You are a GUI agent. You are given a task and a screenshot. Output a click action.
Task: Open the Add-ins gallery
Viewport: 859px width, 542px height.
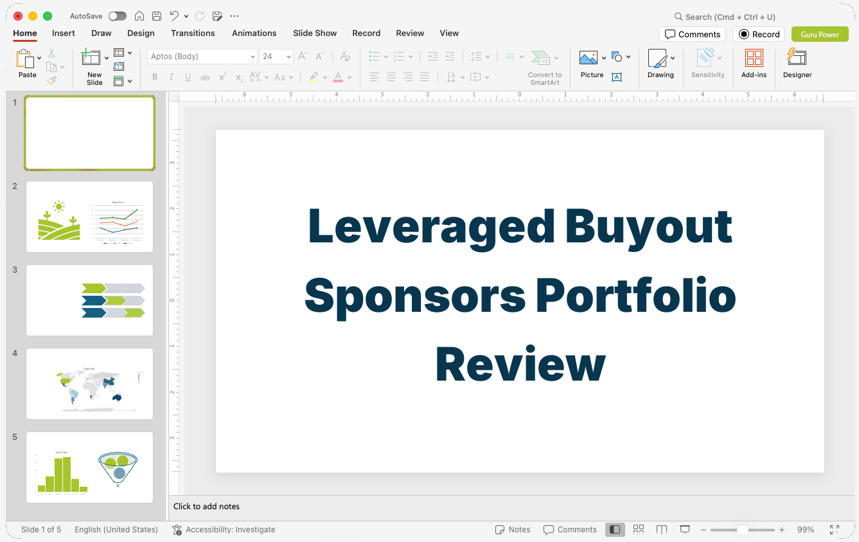point(754,64)
